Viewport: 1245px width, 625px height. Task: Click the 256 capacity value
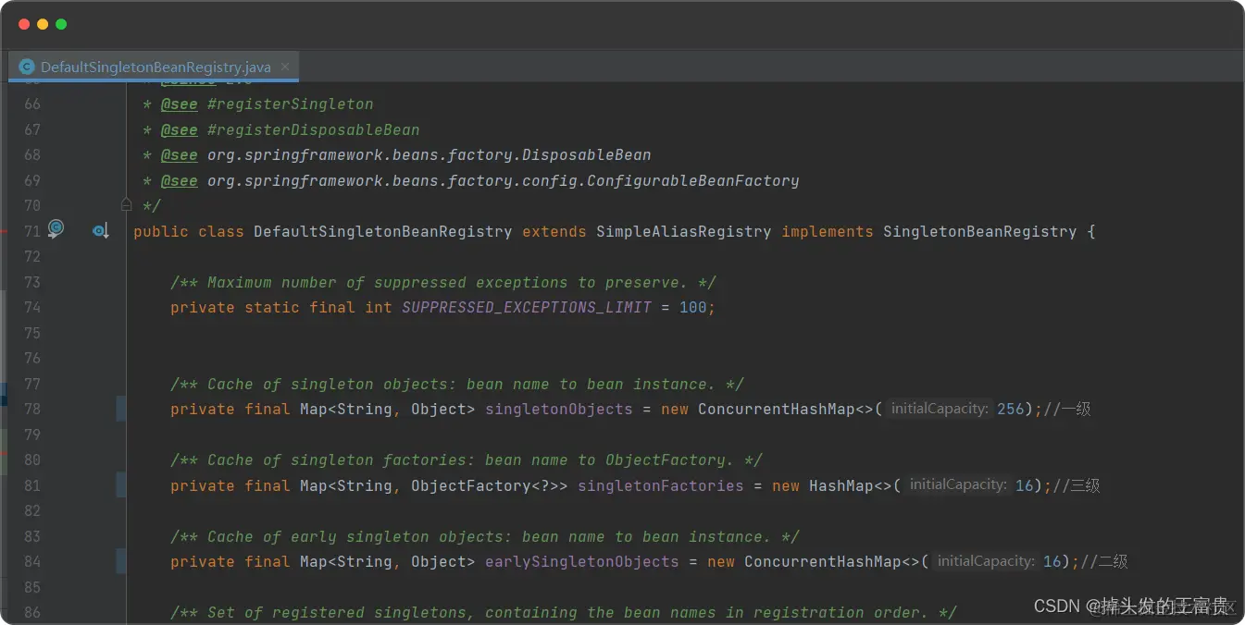click(1010, 409)
